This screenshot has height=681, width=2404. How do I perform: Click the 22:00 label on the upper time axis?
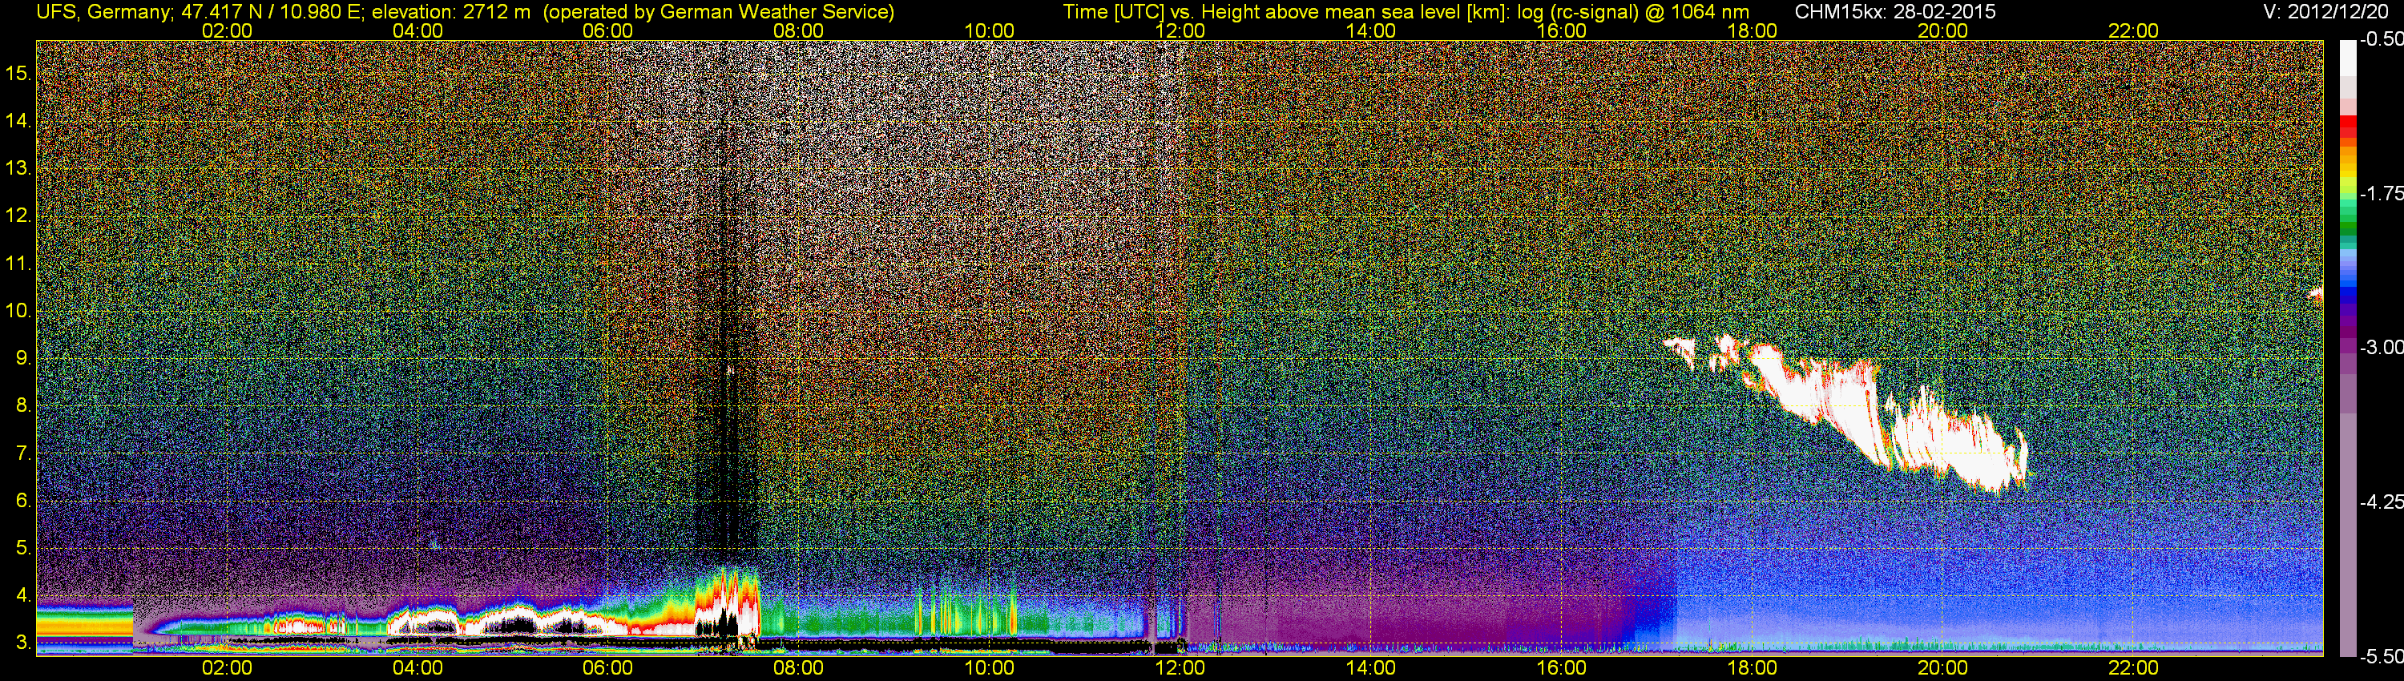(2133, 30)
